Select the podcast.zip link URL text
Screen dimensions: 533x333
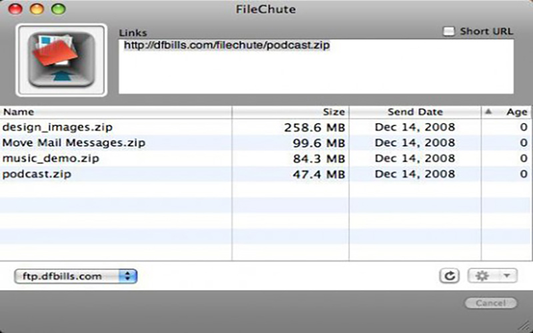[x=227, y=45]
